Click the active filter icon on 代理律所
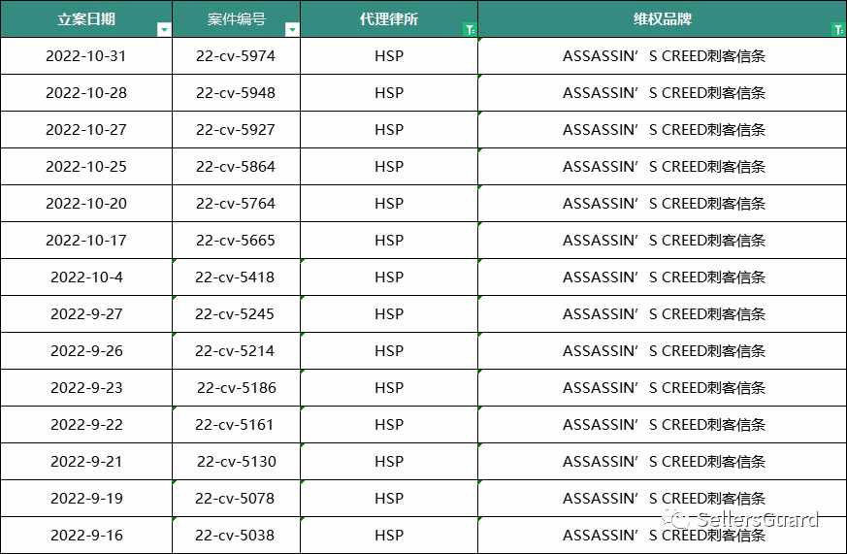 pos(470,30)
